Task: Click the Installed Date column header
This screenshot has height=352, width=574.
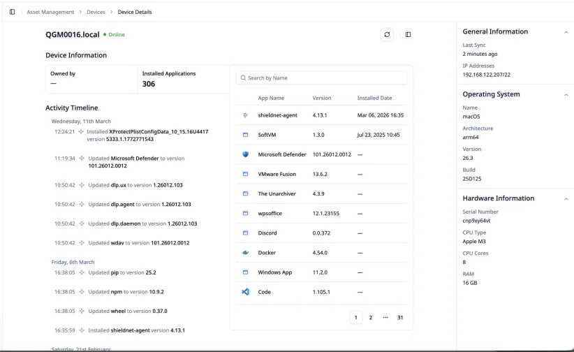Action: point(374,98)
